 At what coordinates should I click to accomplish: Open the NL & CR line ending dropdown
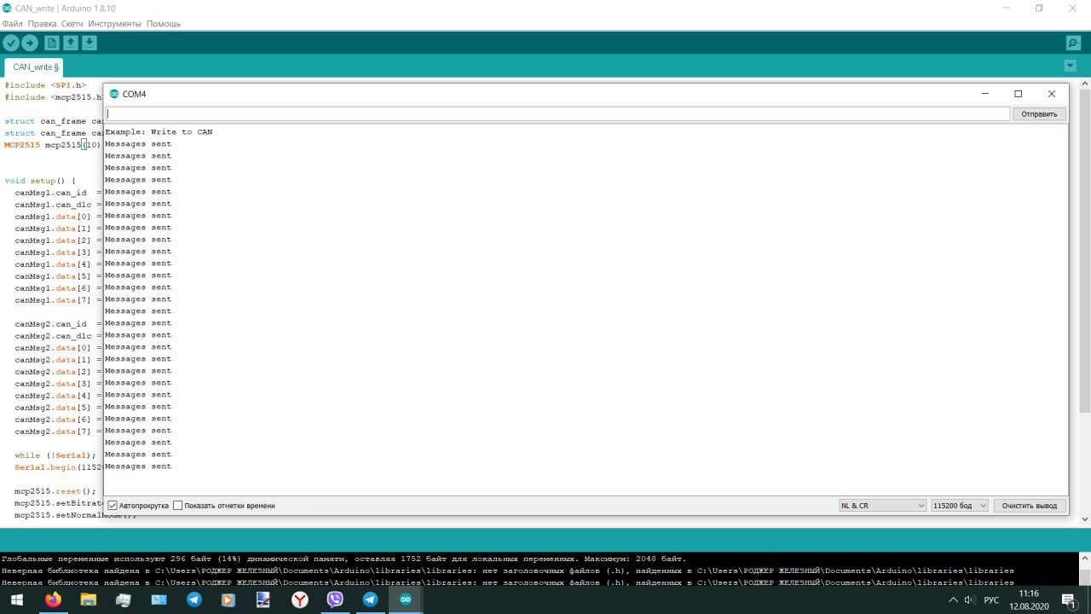[882, 506]
